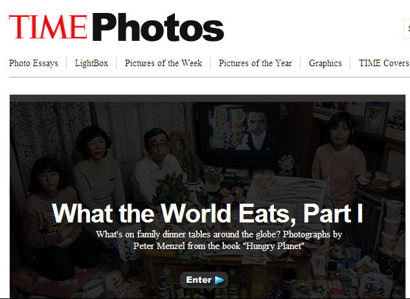Open the Graphics section

click(325, 64)
